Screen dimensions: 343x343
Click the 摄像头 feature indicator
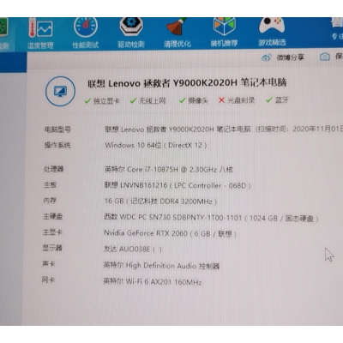coord(194,100)
